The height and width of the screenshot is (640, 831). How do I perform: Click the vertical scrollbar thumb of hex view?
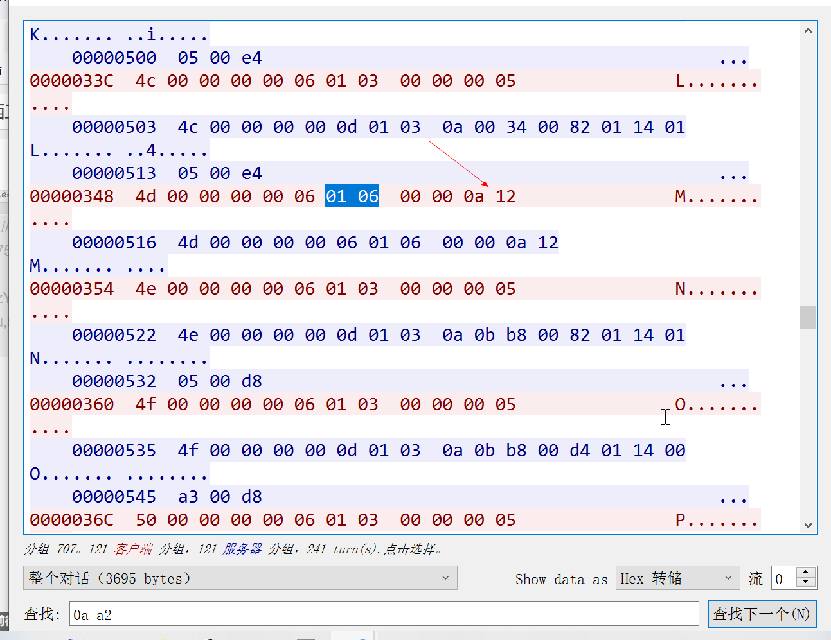pos(808,317)
